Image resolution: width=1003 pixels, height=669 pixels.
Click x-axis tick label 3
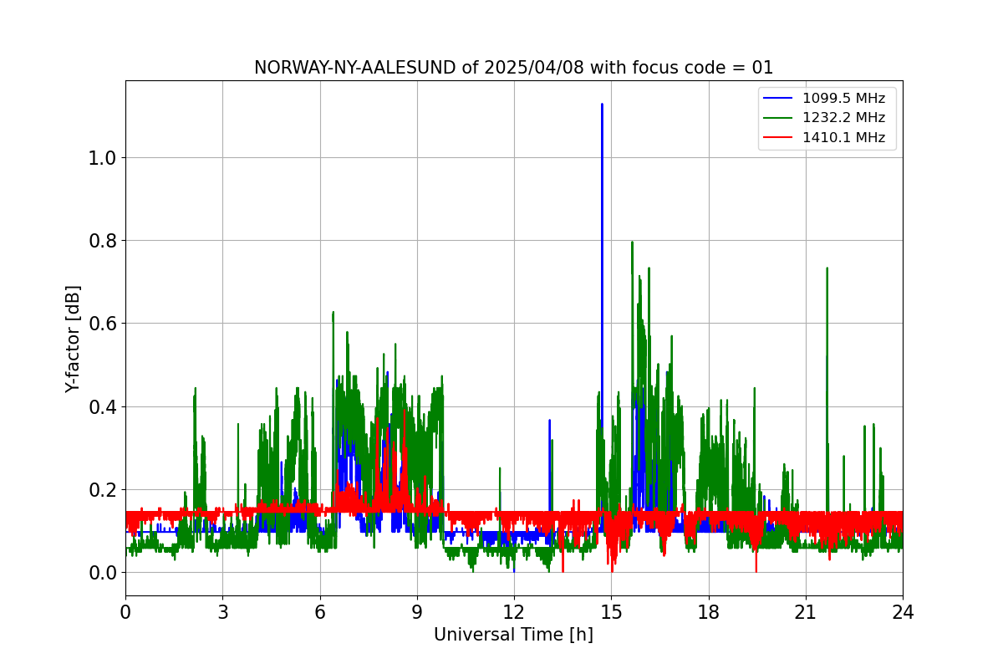222,612
